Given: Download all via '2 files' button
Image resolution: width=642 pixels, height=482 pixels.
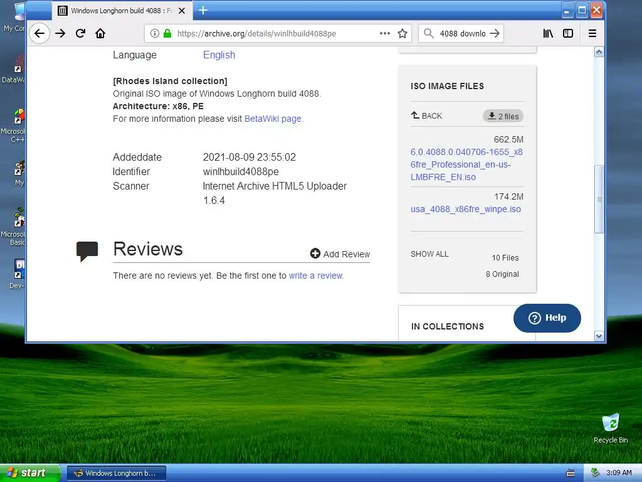Looking at the screenshot, I should pos(503,116).
